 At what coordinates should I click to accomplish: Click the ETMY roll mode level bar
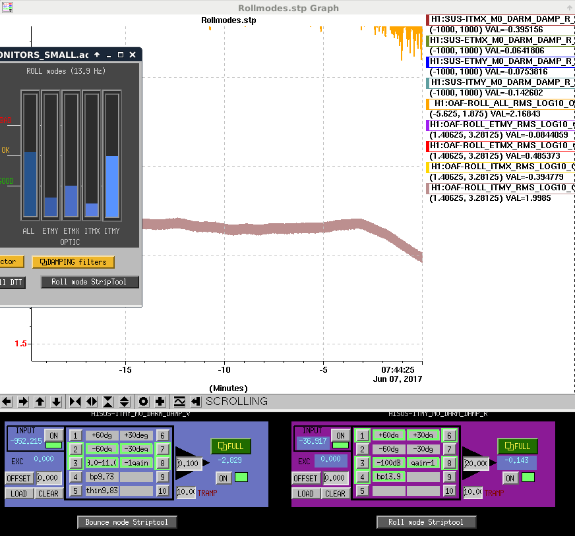pos(51,155)
